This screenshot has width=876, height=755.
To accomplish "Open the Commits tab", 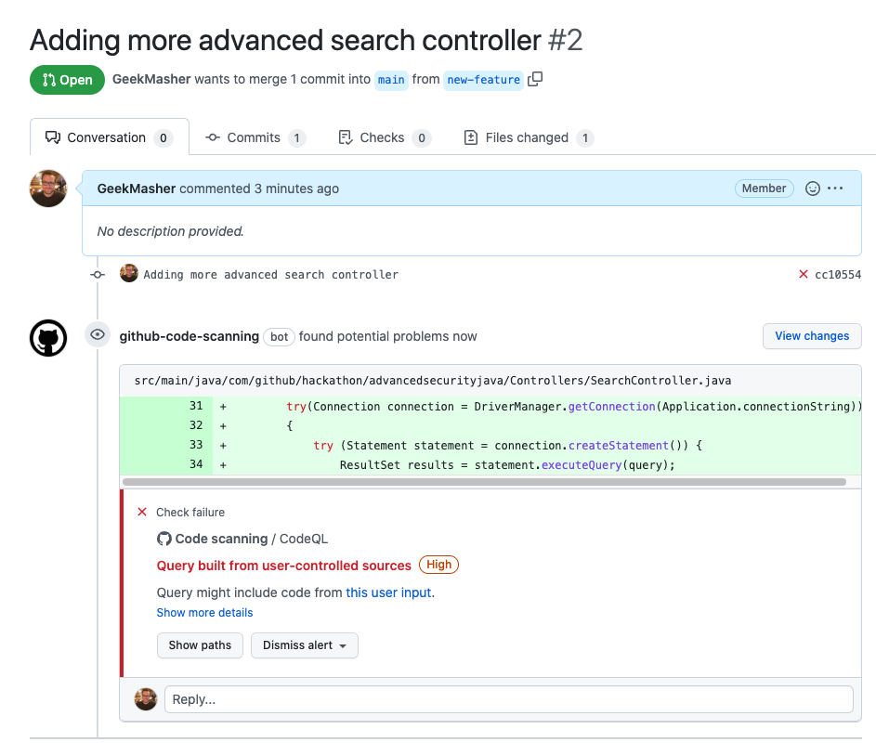I will [255, 137].
